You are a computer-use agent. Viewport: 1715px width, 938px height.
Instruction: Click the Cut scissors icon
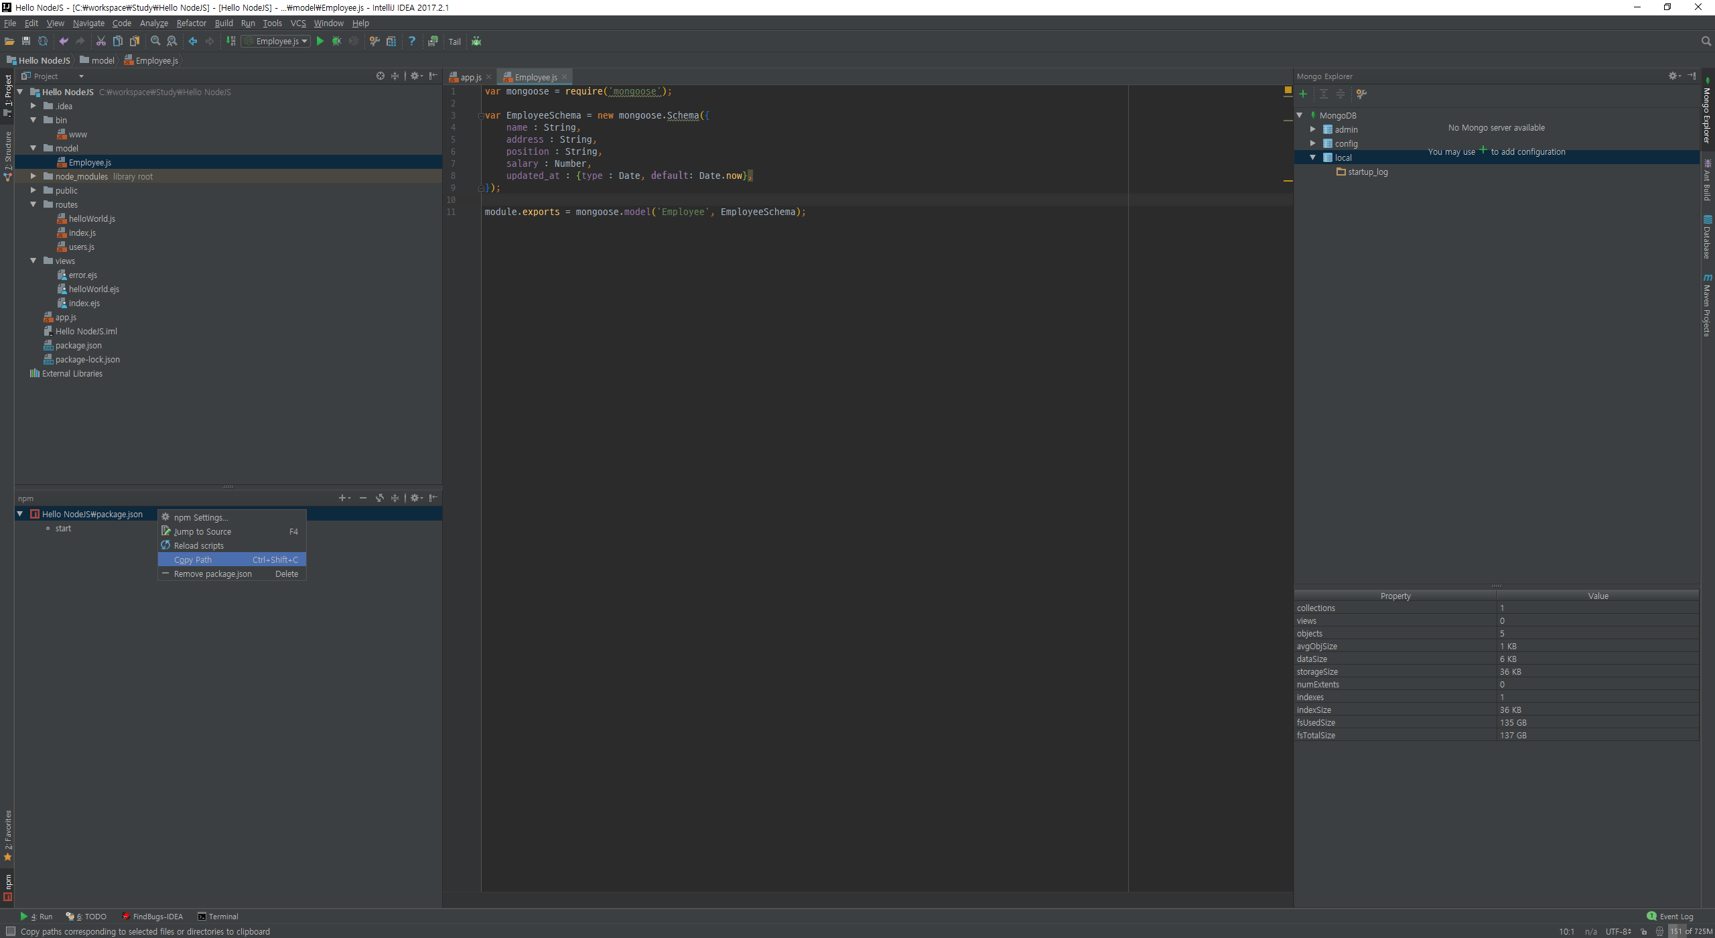[x=101, y=42]
